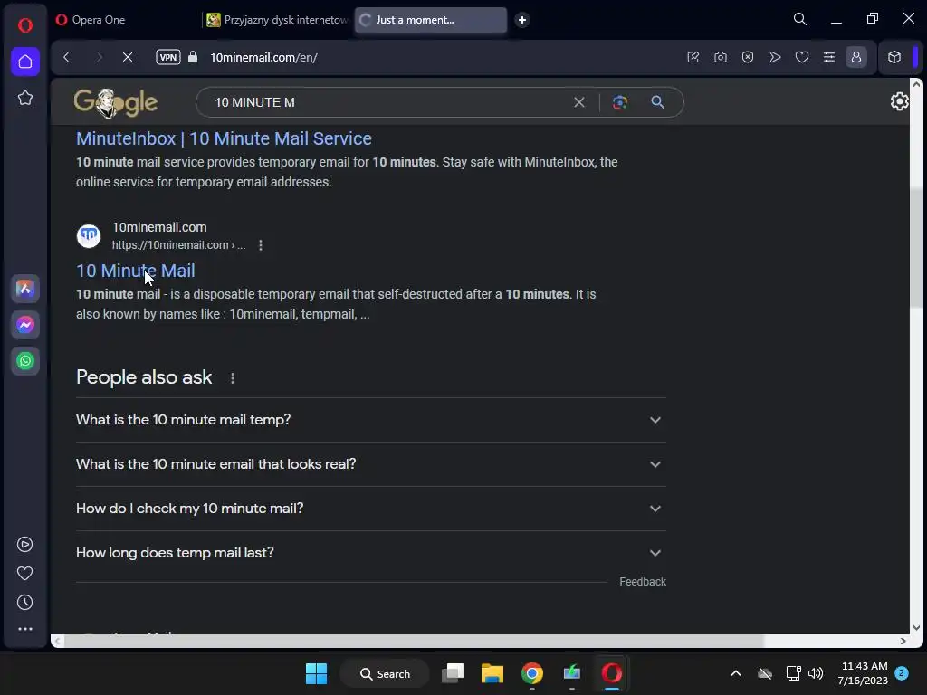Open History clock in the sidebar

24,602
